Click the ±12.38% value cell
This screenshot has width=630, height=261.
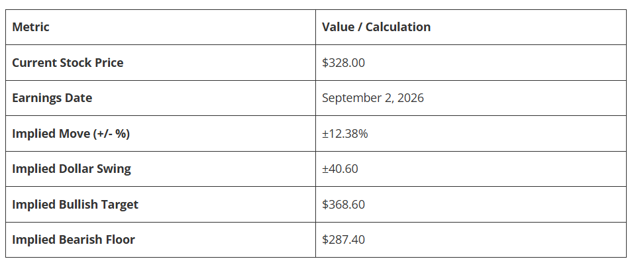pyautogui.click(x=344, y=133)
